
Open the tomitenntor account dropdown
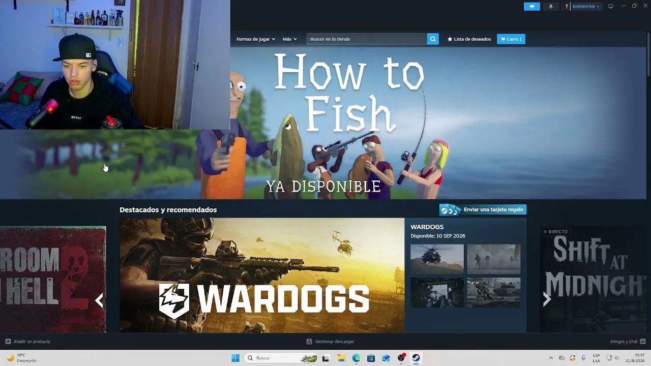(x=586, y=7)
